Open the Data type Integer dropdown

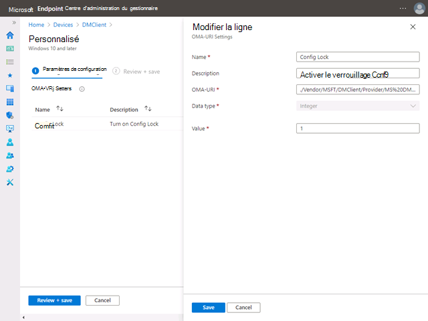(x=358, y=106)
